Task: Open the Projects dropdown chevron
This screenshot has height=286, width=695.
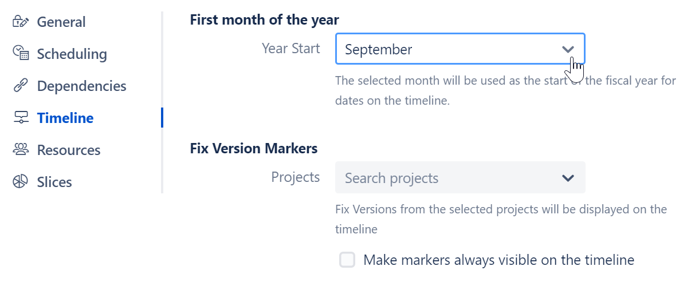Action: click(568, 178)
